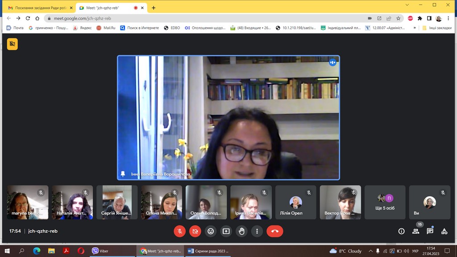The image size is (457, 257).
Task: Open the chat with everyone panel
Action: point(430,231)
